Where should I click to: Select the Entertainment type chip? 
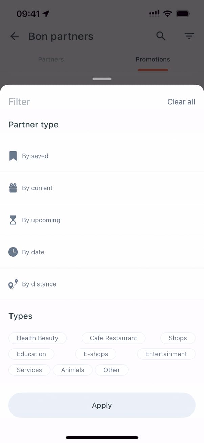coord(166,354)
